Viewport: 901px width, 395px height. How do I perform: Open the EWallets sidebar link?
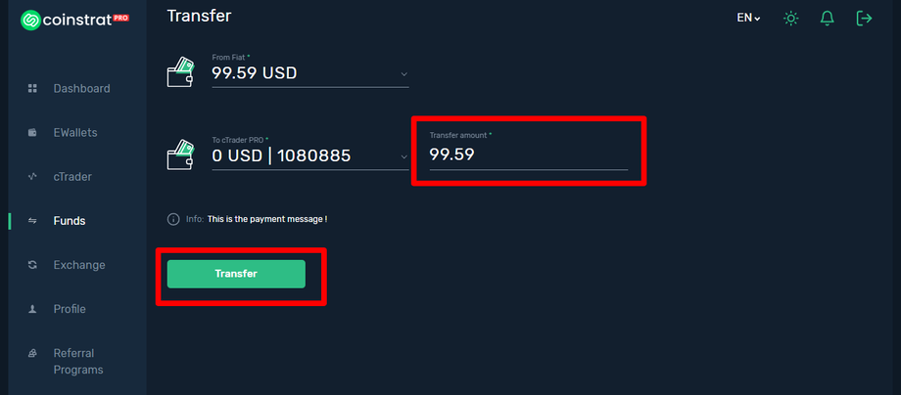(x=75, y=133)
